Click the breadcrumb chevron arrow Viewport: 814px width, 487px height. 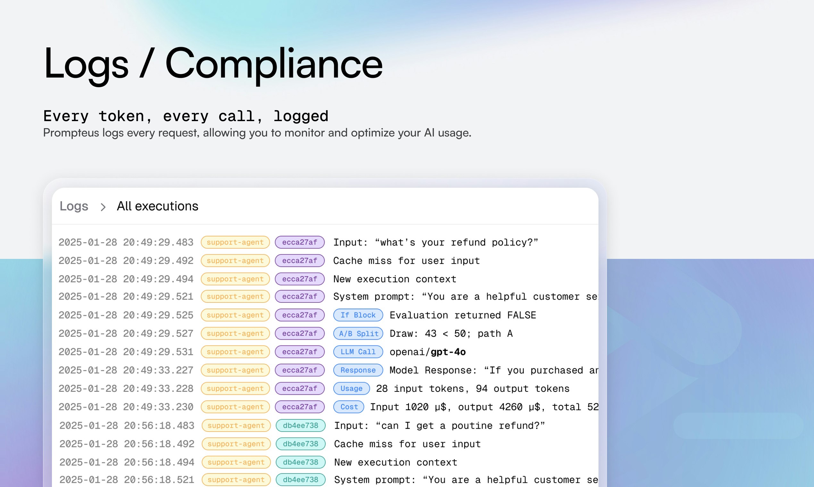point(103,207)
